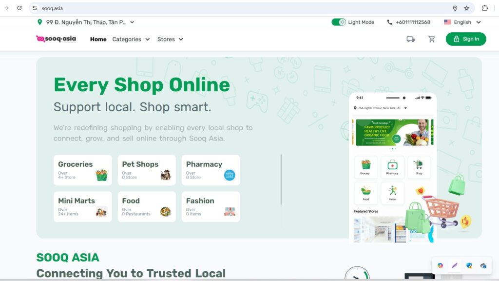Open the English language selector
The width and height of the screenshot is (499, 281).
[x=462, y=22]
